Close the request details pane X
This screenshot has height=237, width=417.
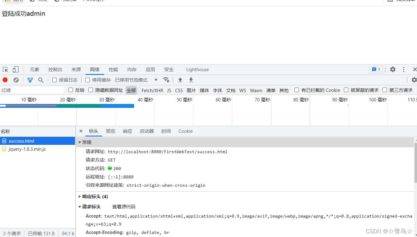[x=81, y=131]
